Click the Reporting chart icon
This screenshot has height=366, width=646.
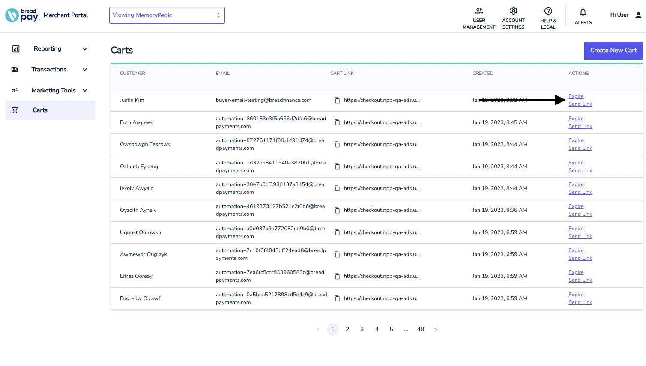pos(16,49)
